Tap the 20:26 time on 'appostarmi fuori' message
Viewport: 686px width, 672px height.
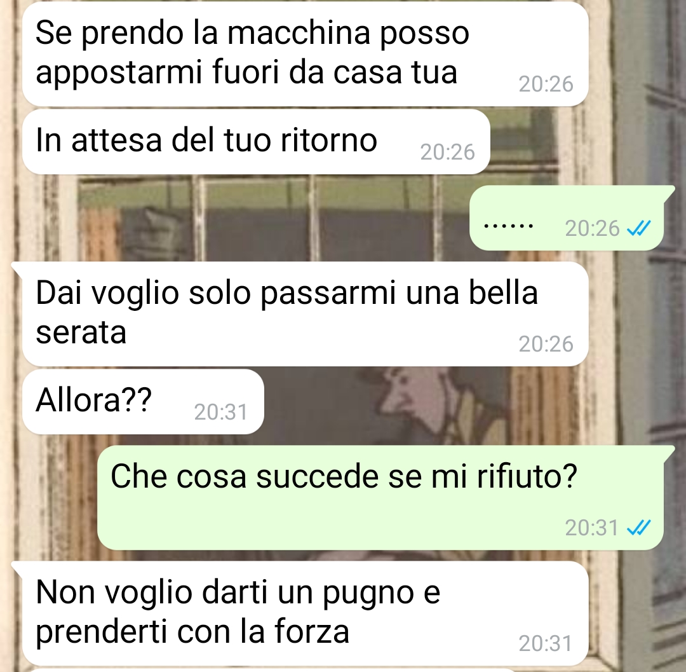[546, 84]
